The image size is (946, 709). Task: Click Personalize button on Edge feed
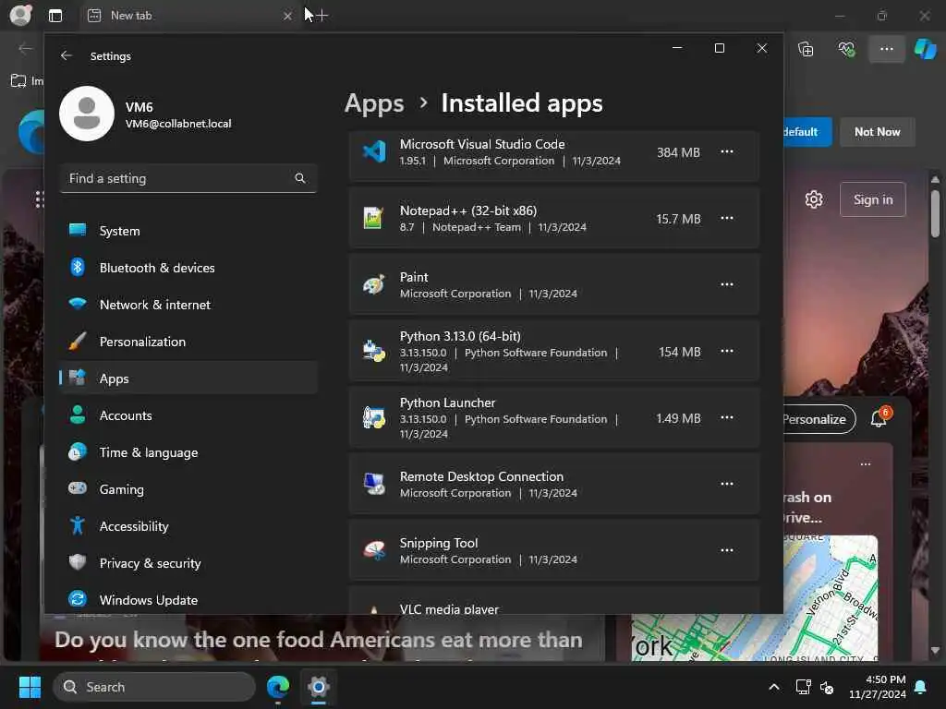[819, 419]
